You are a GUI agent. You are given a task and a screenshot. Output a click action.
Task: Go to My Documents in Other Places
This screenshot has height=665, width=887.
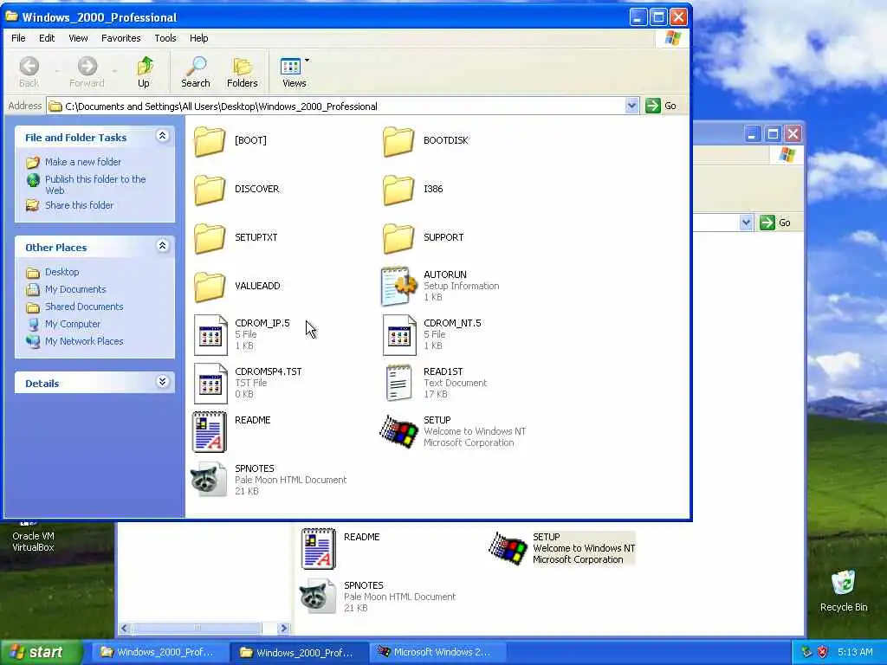tap(75, 289)
